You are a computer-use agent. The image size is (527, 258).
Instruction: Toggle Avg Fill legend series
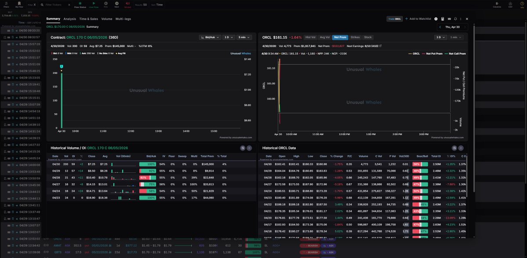point(121,53)
